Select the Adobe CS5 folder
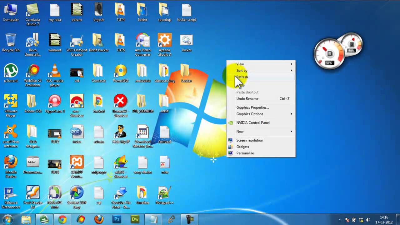Viewport: 400px width, 225px height. click(32, 104)
